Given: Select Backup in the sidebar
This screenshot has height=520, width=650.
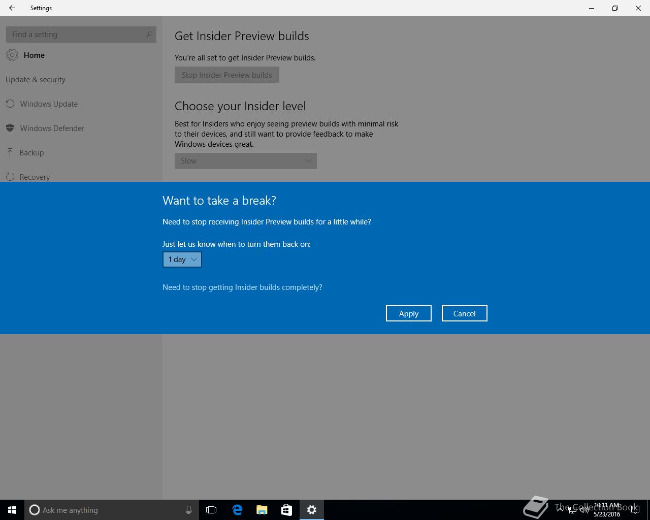Looking at the screenshot, I should tap(81, 153).
